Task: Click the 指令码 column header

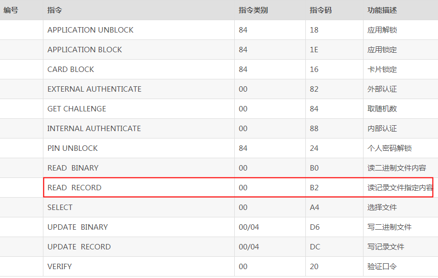Action: point(321,10)
